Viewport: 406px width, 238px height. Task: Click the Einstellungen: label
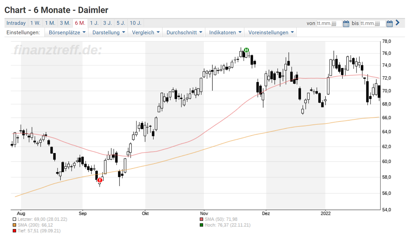(x=23, y=33)
